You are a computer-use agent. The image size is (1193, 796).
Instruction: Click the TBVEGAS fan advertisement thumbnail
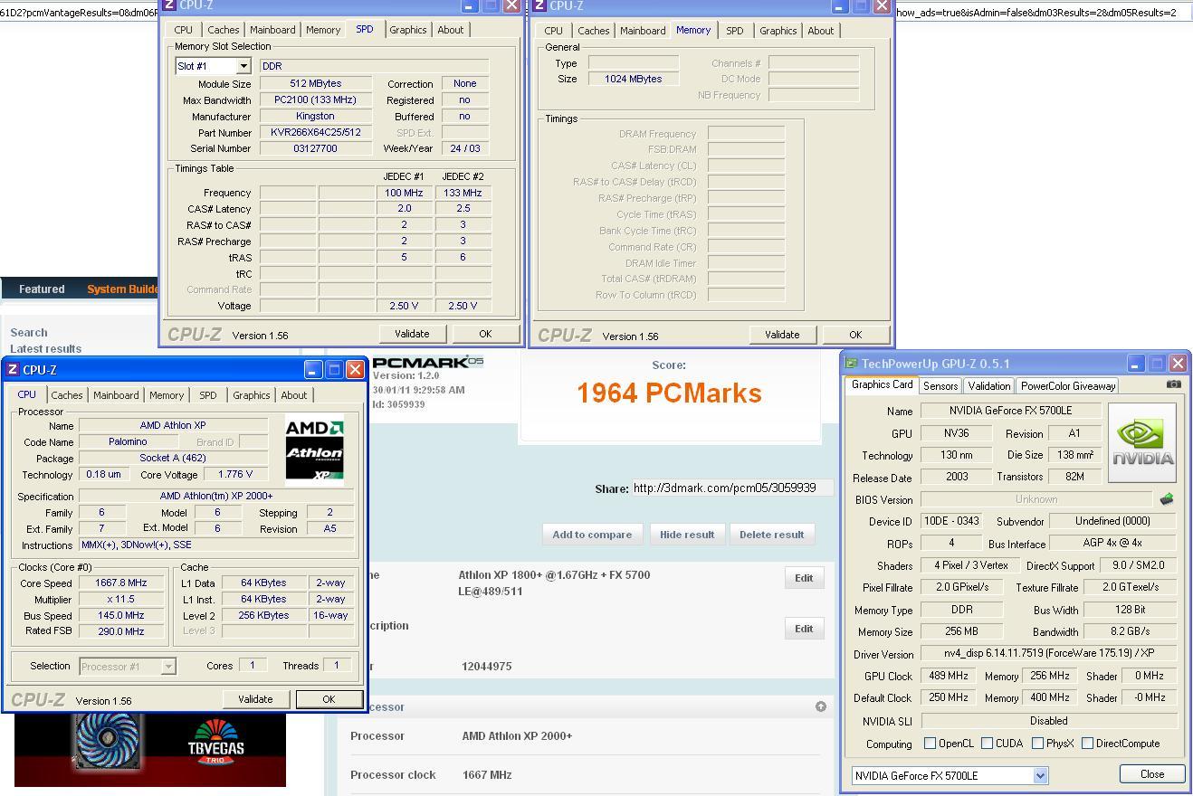[x=150, y=750]
